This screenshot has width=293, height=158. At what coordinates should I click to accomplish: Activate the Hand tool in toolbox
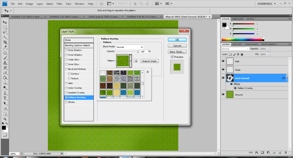point(5,114)
